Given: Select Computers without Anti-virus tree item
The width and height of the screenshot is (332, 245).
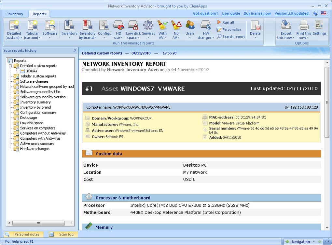Looking at the screenshot, I should click(43, 133).
